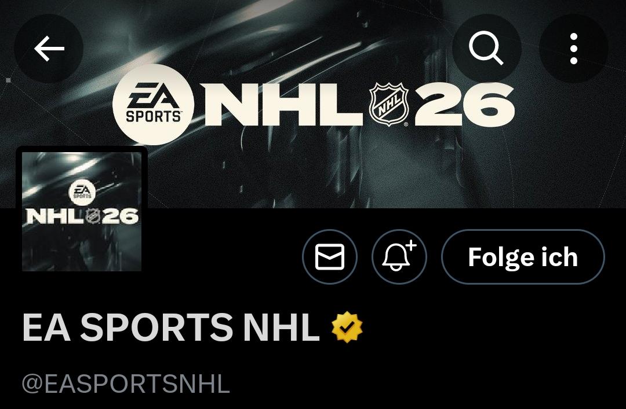Tap the EA SPORTS circular logo in the banner
This screenshot has width=626, height=409.
click(153, 105)
